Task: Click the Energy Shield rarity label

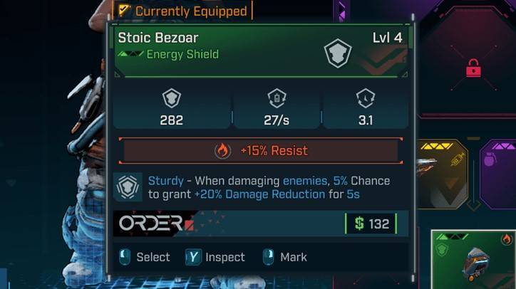Action: pyautogui.click(x=182, y=54)
